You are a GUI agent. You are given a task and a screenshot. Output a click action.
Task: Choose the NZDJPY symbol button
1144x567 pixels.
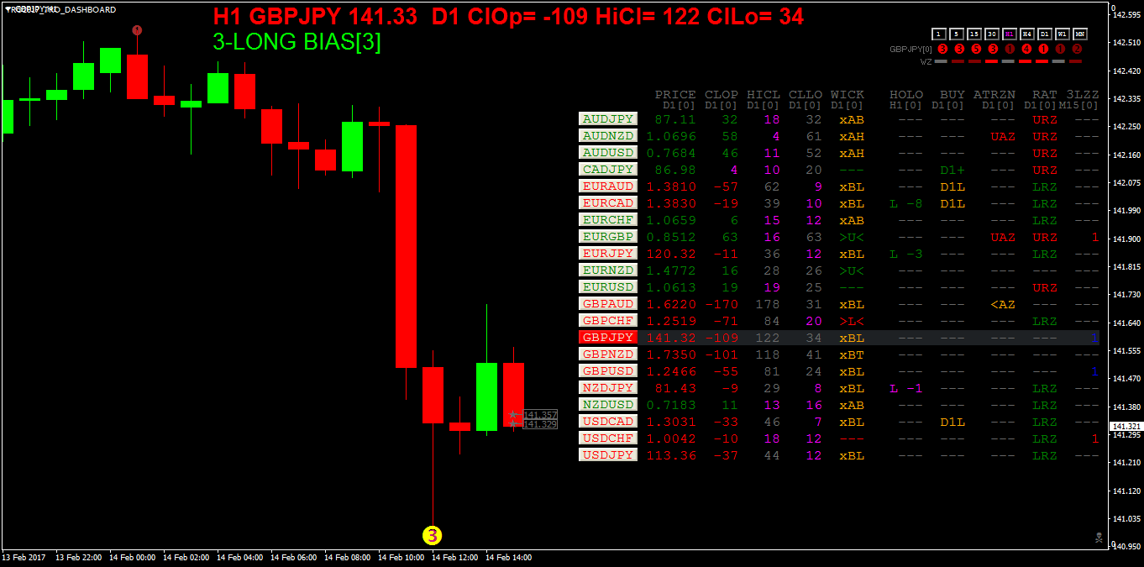(608, 388)
